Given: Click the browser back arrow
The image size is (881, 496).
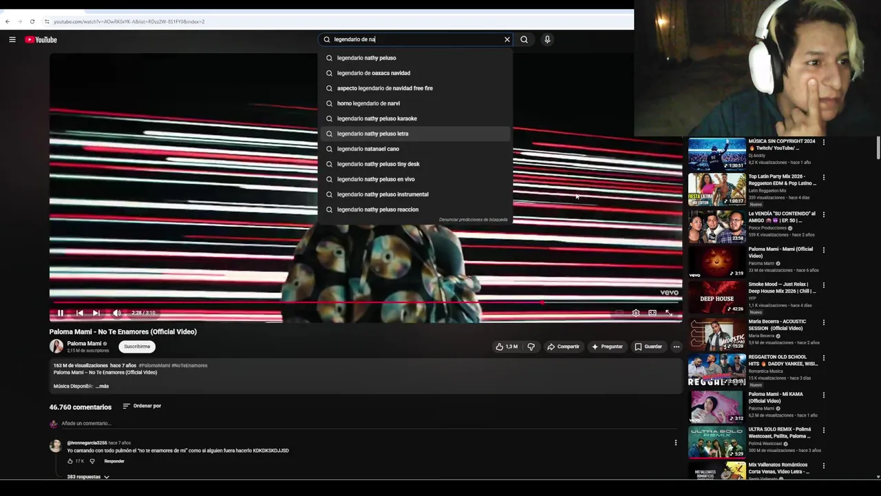Looking at the screenshot, I should pos(8,21).
